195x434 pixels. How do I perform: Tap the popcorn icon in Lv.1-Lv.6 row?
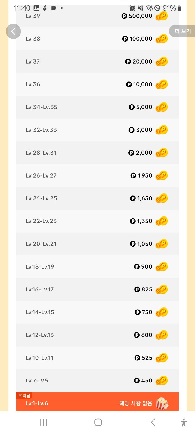point(162,403)
